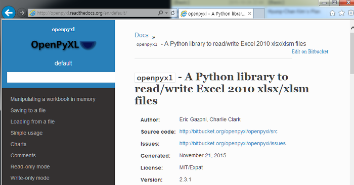The width and height of the screenshot is (354, 185).
Task: Click the browser Forward arrow button
Action: point(22,13)
